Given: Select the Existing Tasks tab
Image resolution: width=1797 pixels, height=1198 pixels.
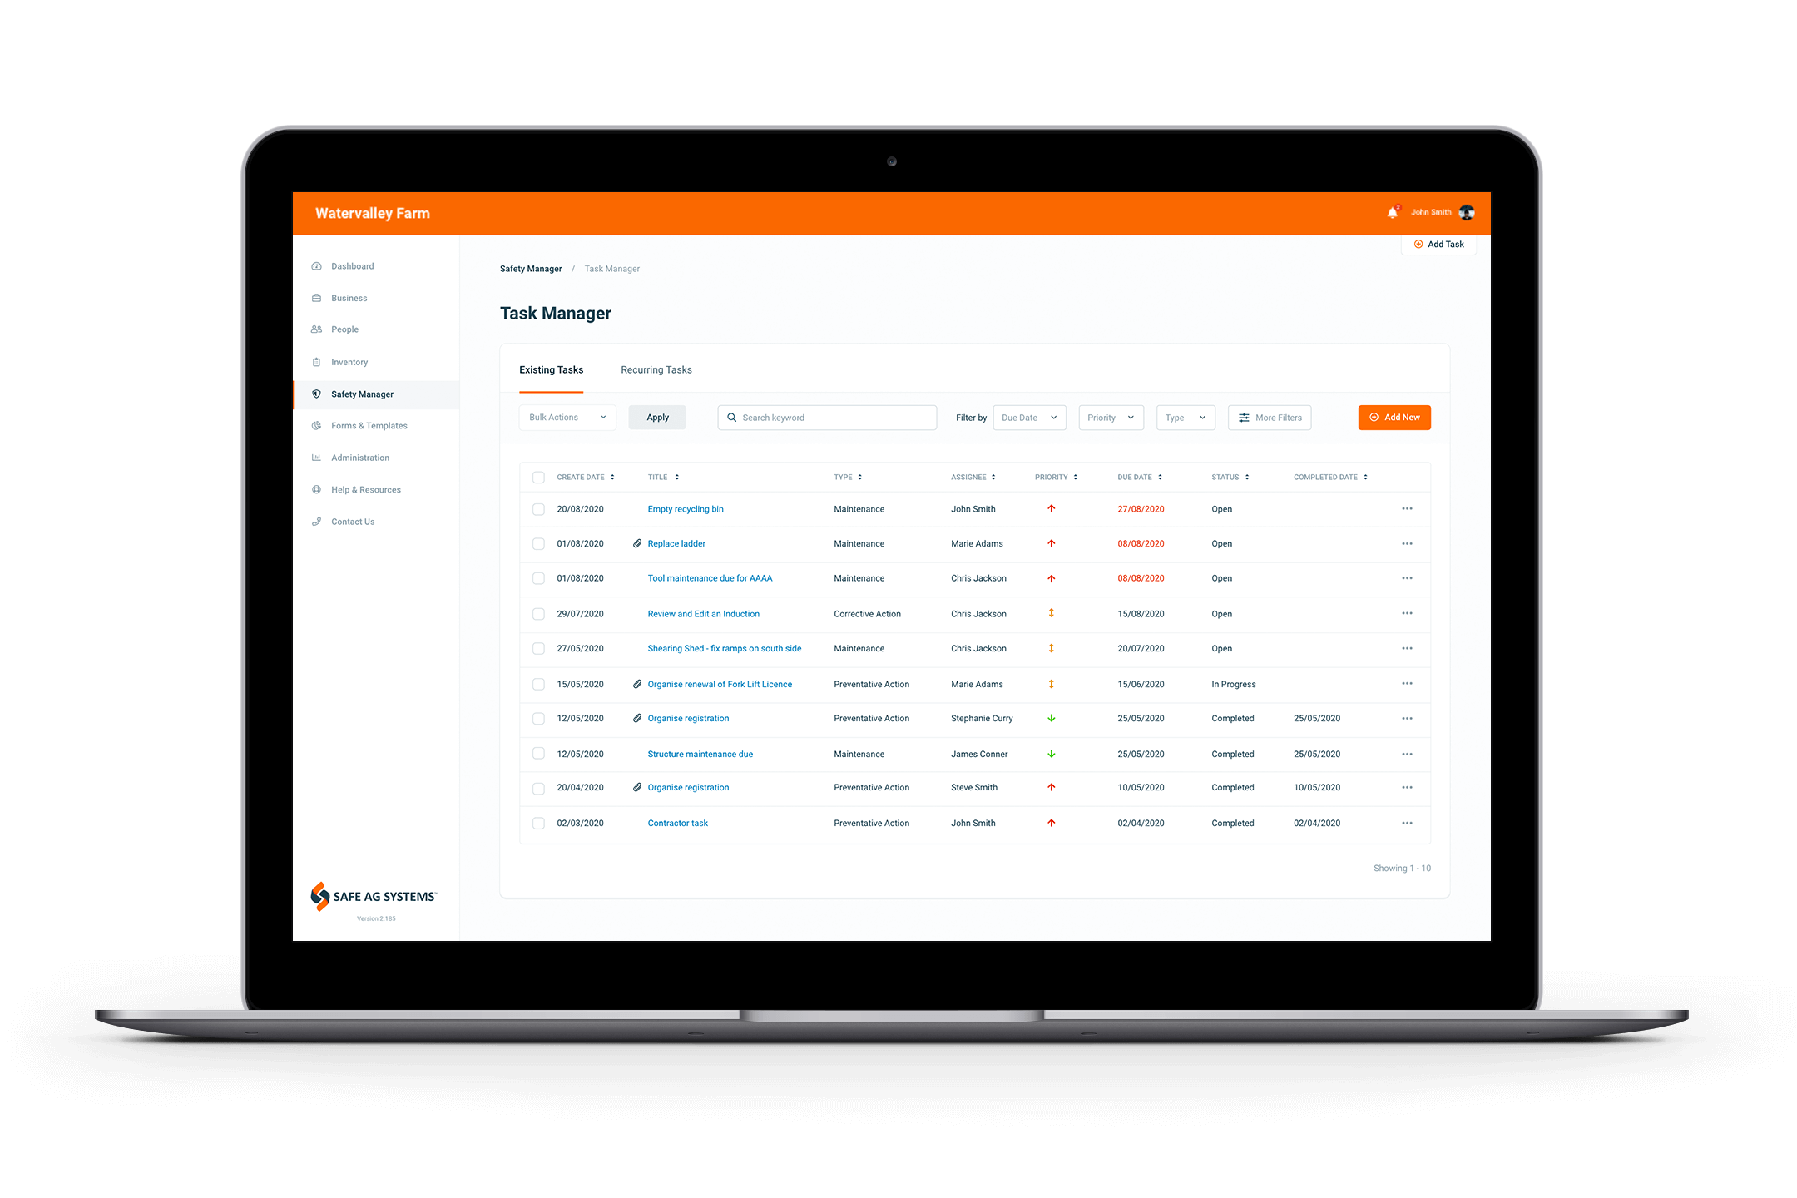Looking at the screenshot, I should point(550,369).
